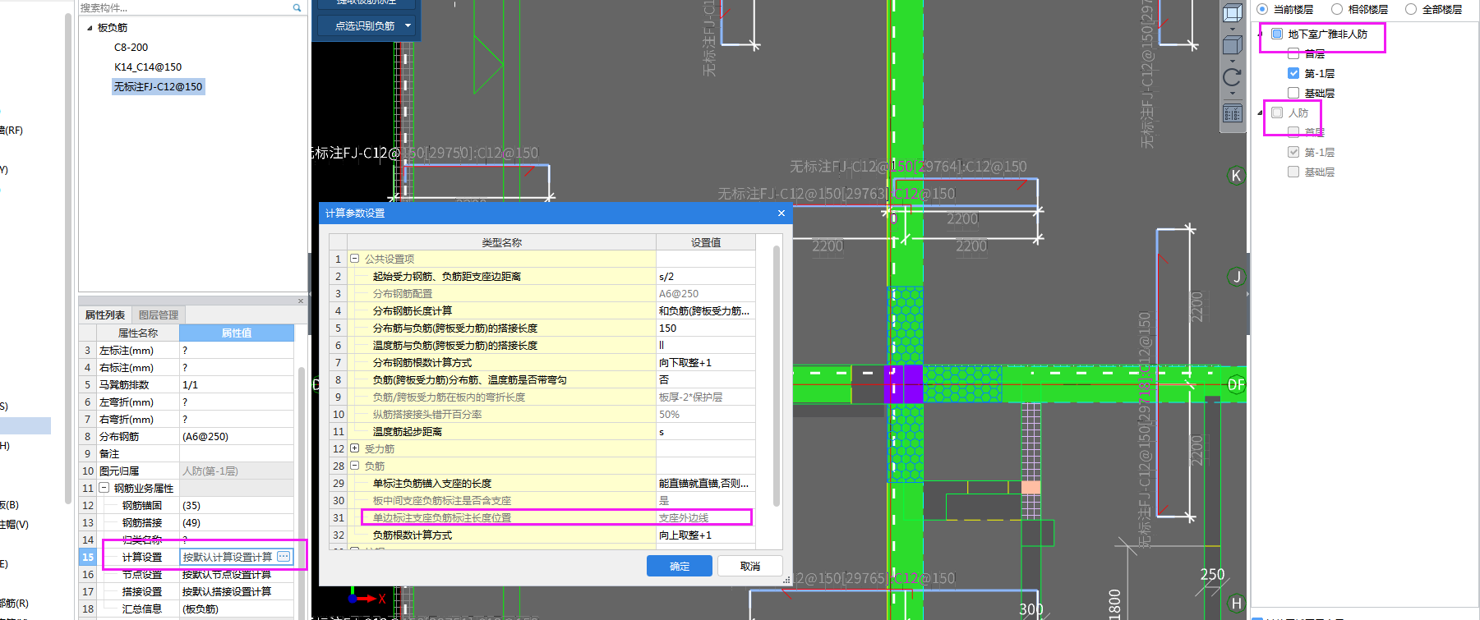This screenshot has height=620, width=1480.
Task: Click the 分布钢筋长度计算 setting value
Action: coord(705,310)
